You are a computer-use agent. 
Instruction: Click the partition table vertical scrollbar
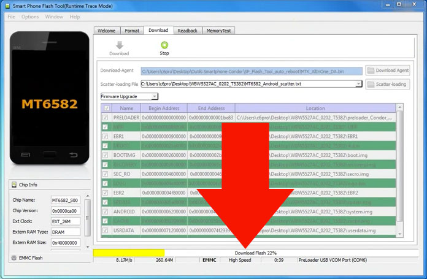399,170
